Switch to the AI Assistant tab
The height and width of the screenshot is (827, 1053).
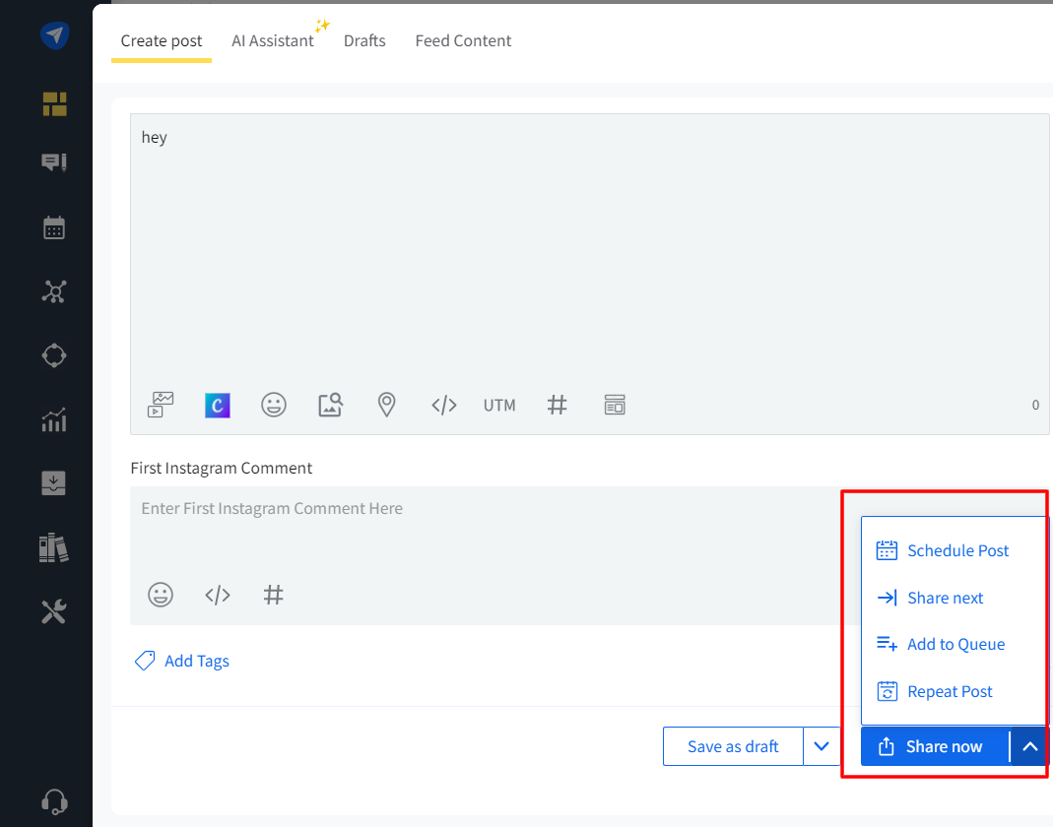point(272,41)
